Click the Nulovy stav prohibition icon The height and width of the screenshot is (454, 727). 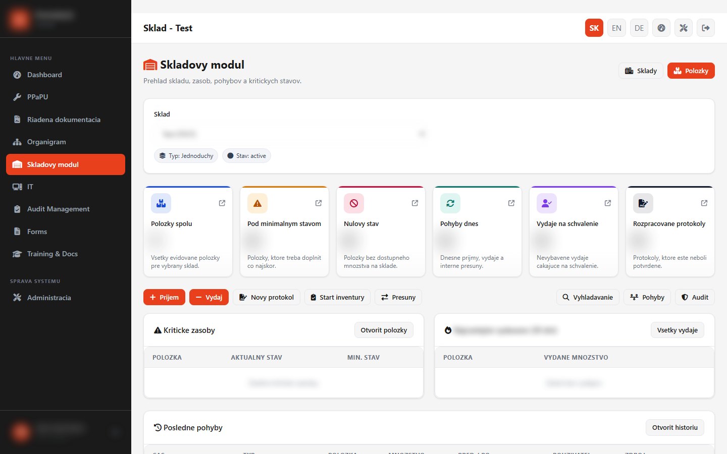[354, 203]
